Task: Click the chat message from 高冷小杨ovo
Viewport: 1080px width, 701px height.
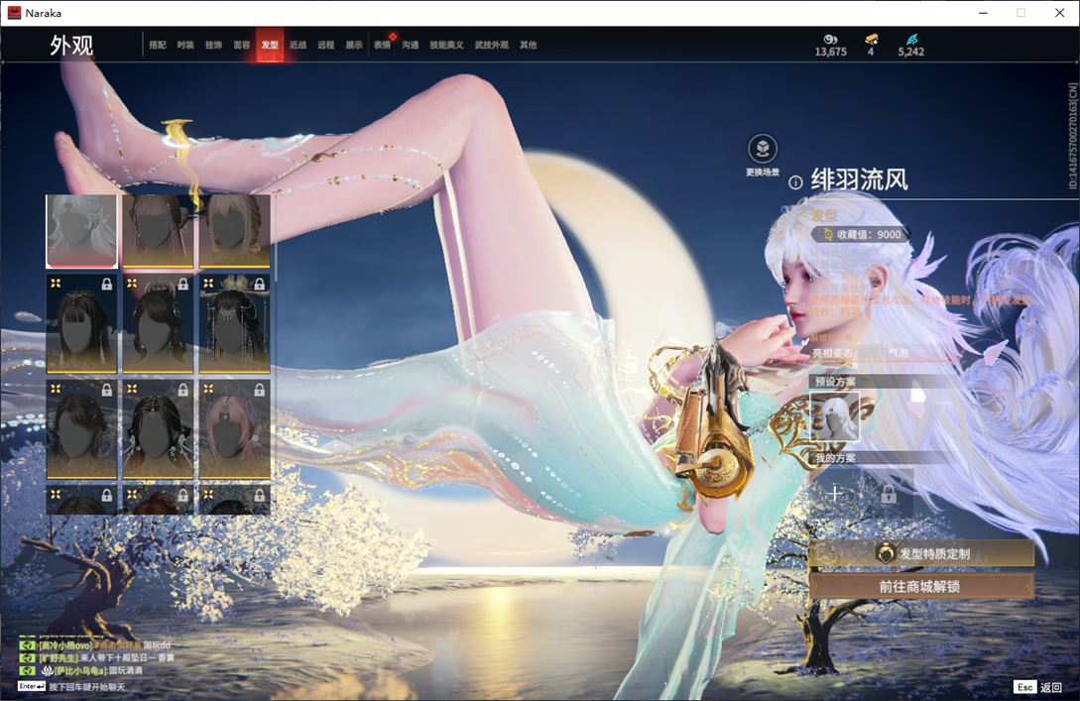Action: tap(95, 645)
